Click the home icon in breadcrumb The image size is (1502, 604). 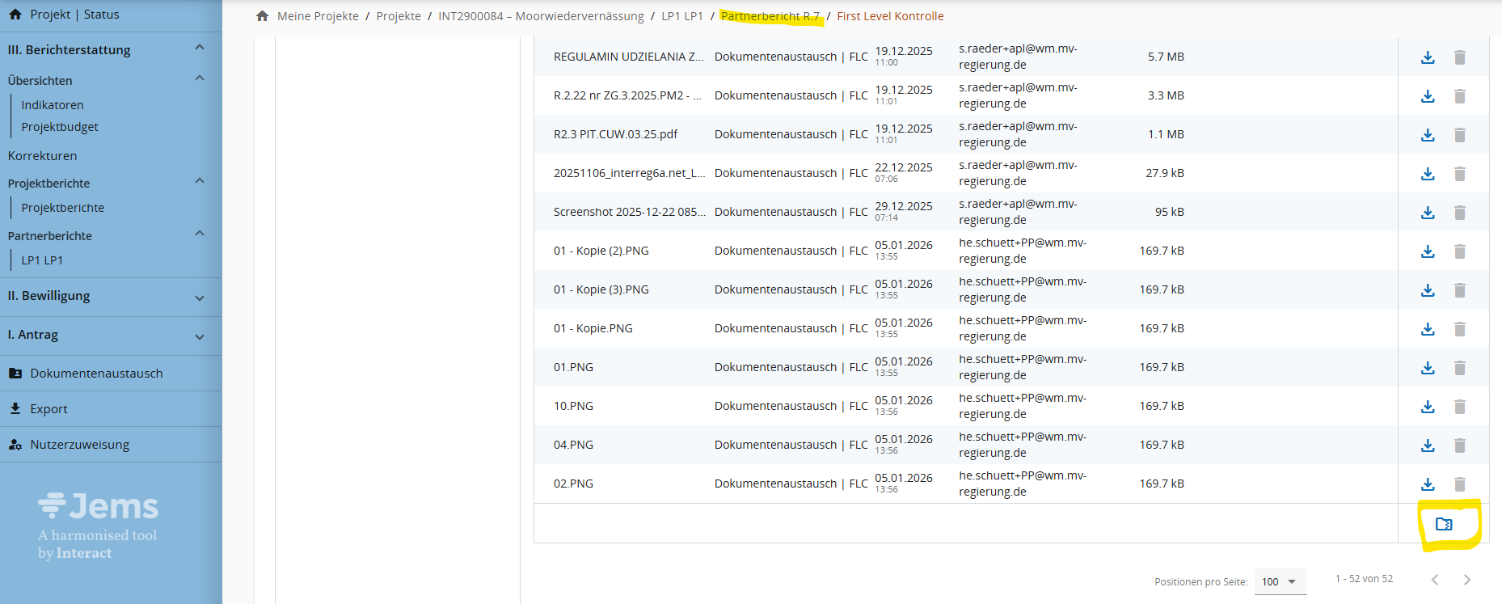(x=262, y=16)
